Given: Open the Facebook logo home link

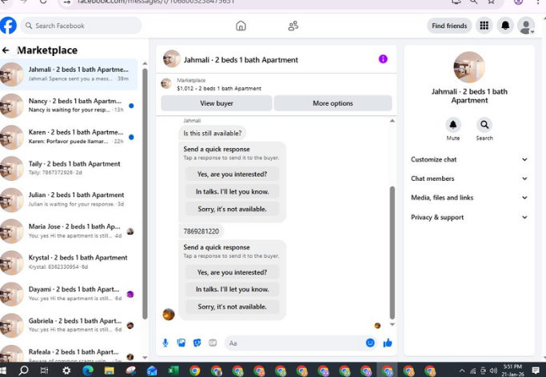Looking at the screenshot, I should click(x=8, y=26).
